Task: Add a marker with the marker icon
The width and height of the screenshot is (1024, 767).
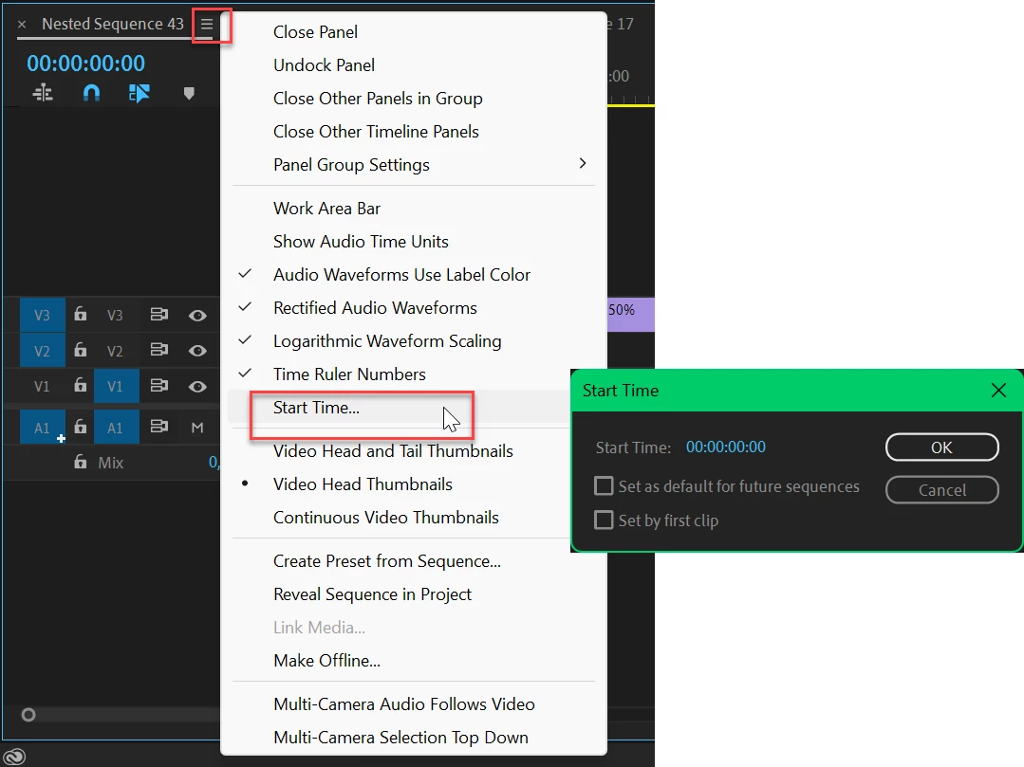Action: pyautogui.click(x=189, y=93)
